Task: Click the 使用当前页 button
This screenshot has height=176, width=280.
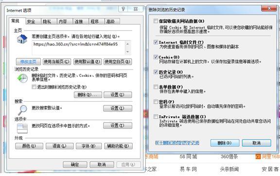Action: click(56, 62)
